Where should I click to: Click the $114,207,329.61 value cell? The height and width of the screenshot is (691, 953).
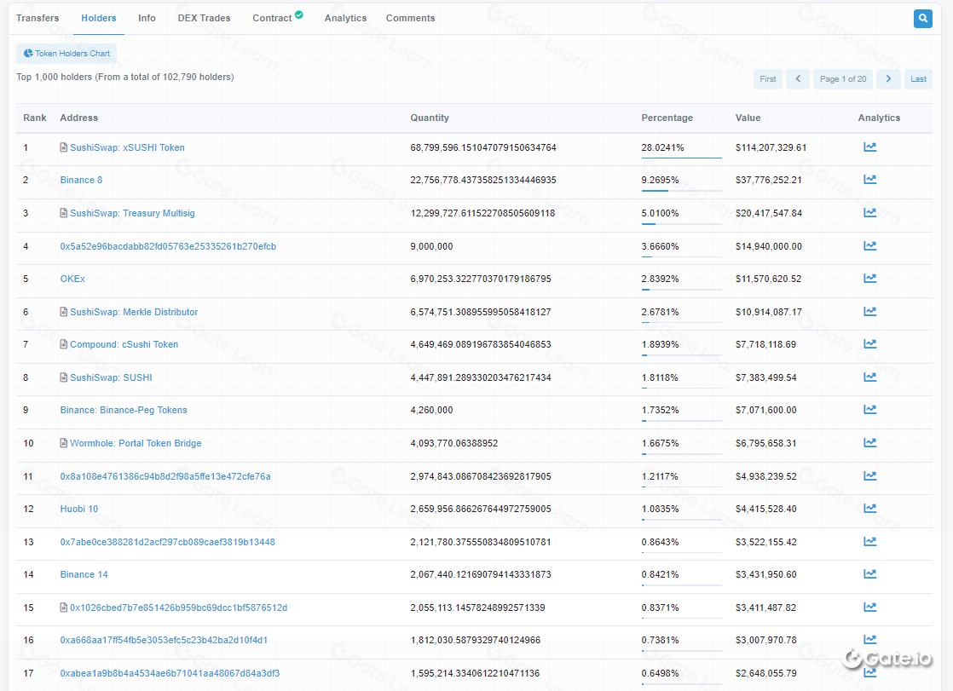click(771, 147)
